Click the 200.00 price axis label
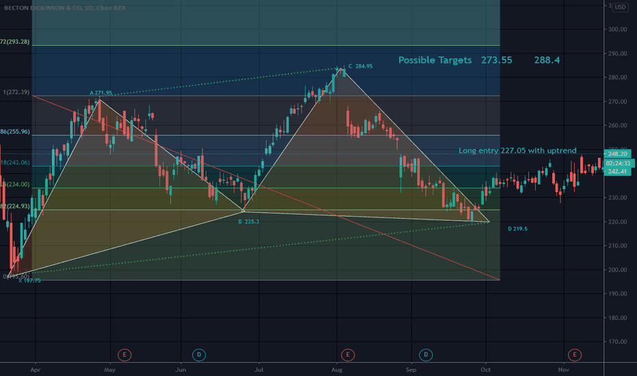 click(617, 270)
